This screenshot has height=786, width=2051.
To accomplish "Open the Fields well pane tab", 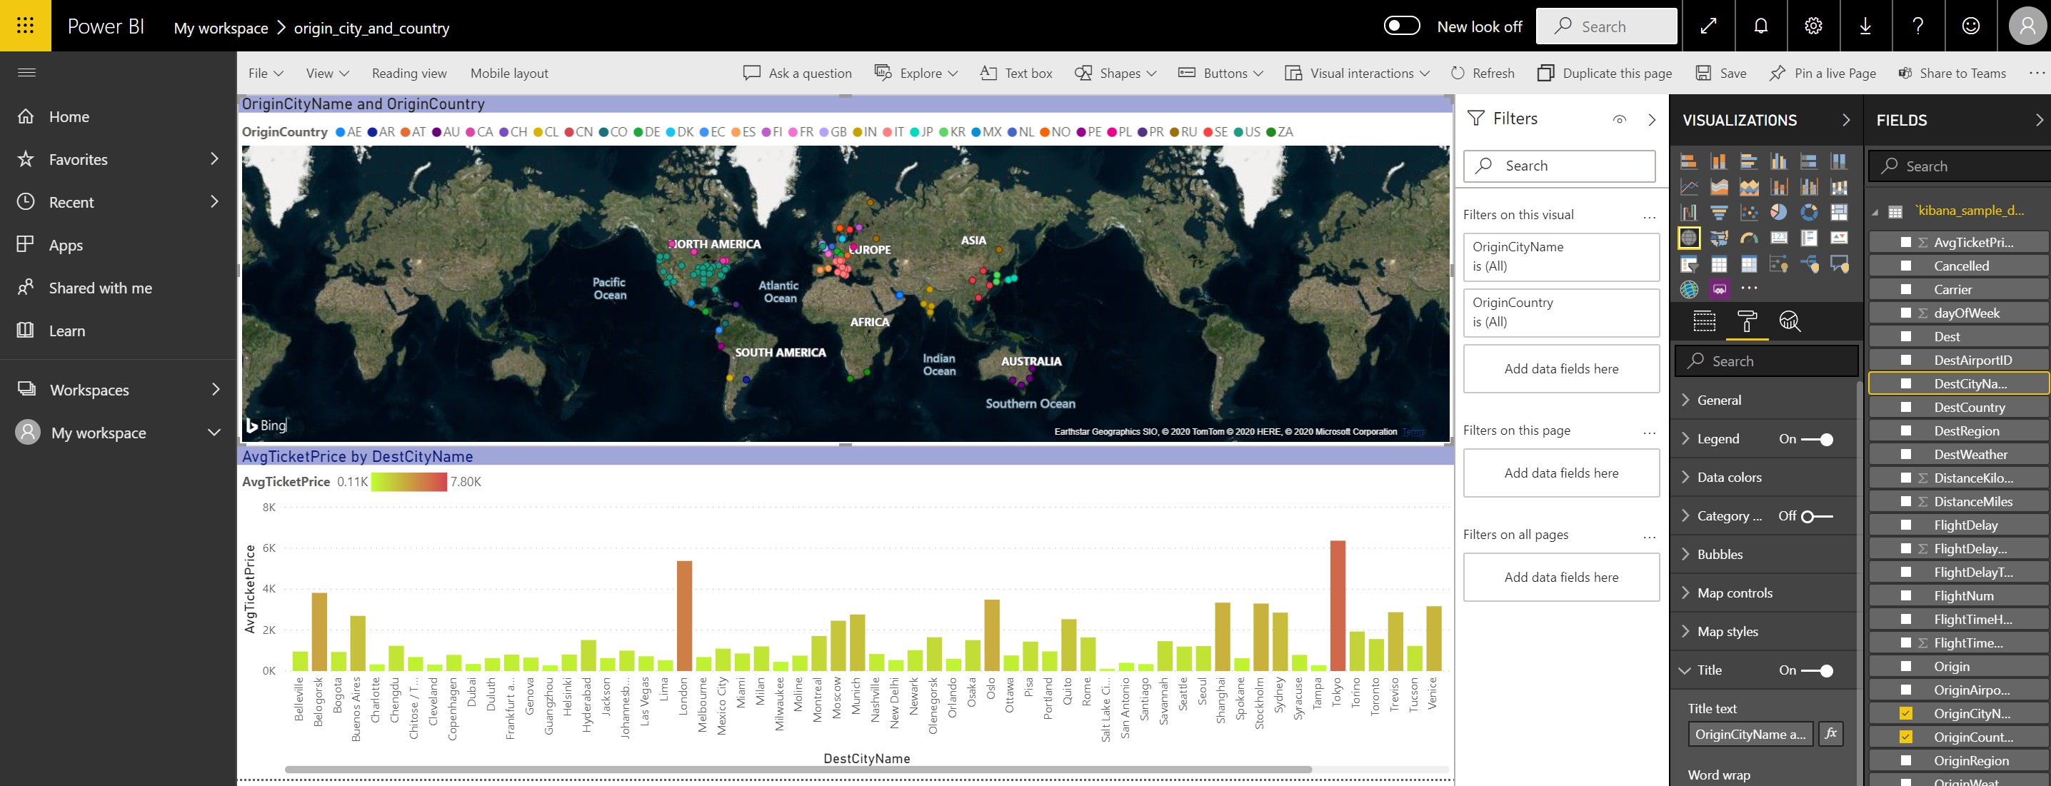I will click(x=1705, y=321).
